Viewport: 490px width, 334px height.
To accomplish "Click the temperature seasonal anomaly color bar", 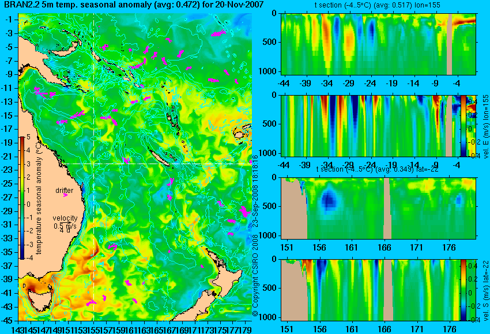I will click(22, 198).
